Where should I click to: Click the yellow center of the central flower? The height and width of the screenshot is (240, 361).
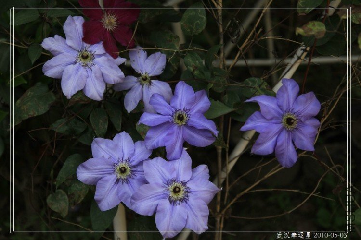click(x=180, y=117)
